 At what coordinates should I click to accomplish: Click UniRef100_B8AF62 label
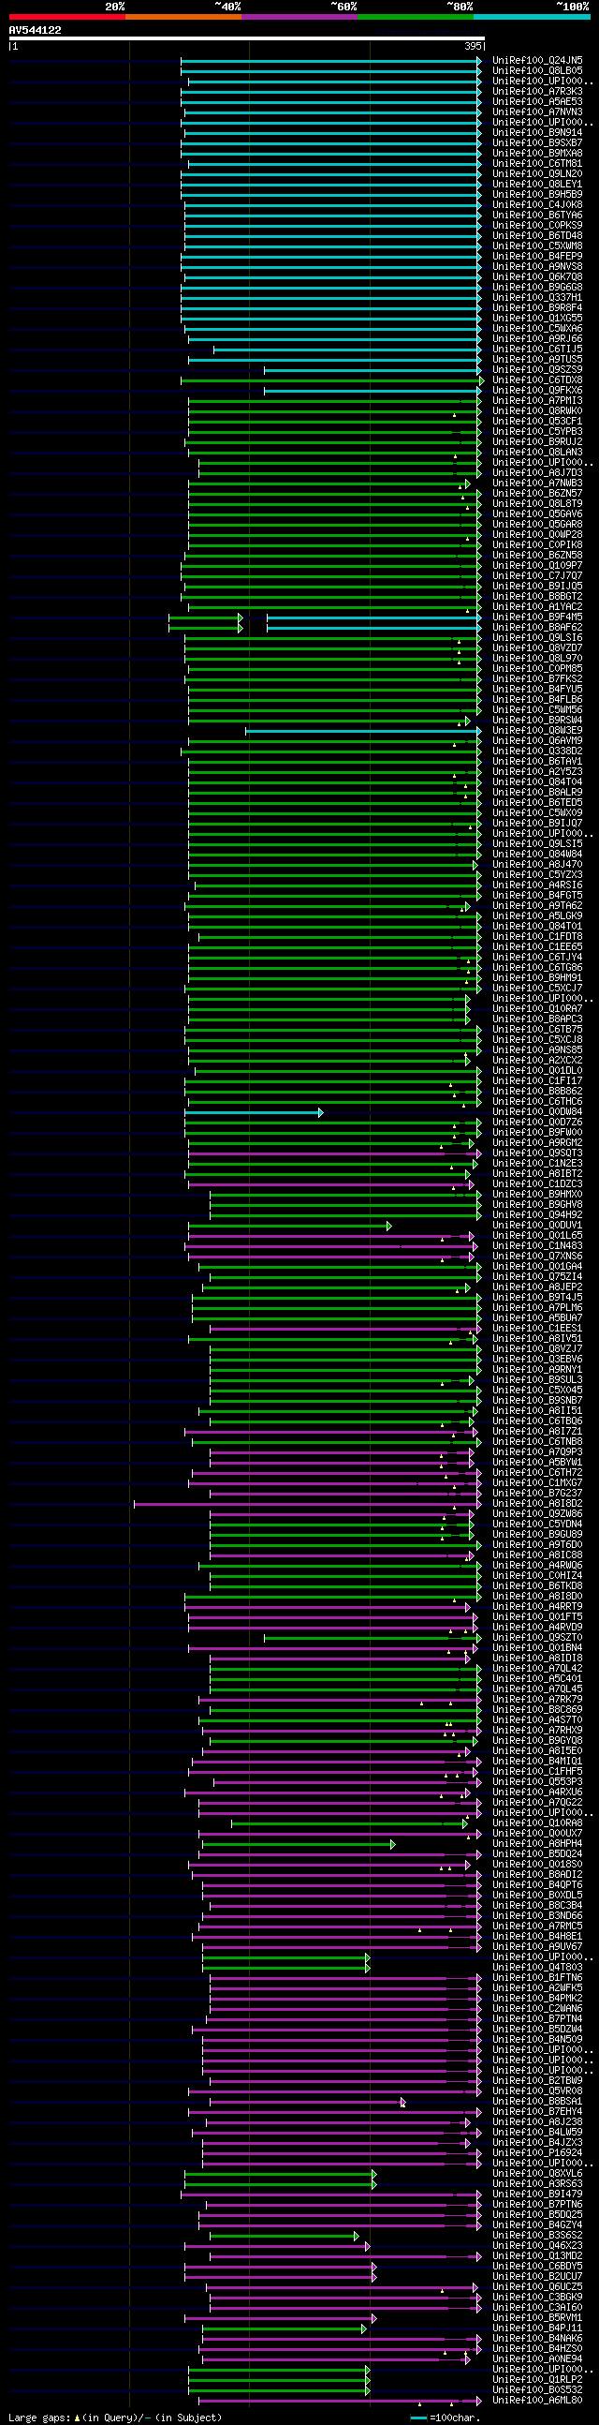[x=537, y=627]
